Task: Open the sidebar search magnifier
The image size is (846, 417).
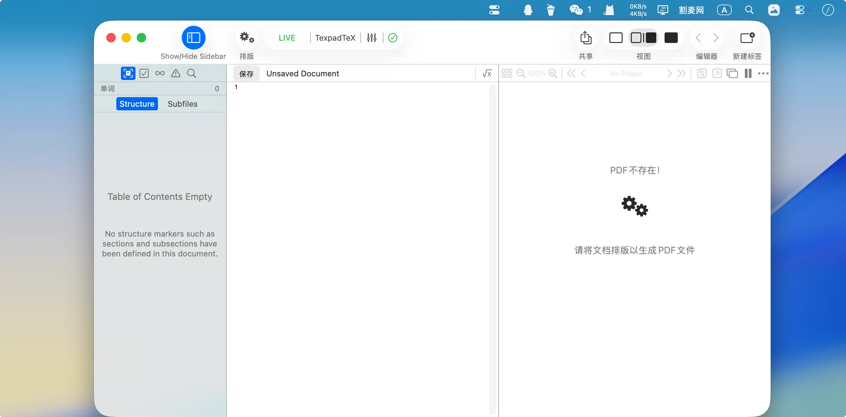Action: 192,73
